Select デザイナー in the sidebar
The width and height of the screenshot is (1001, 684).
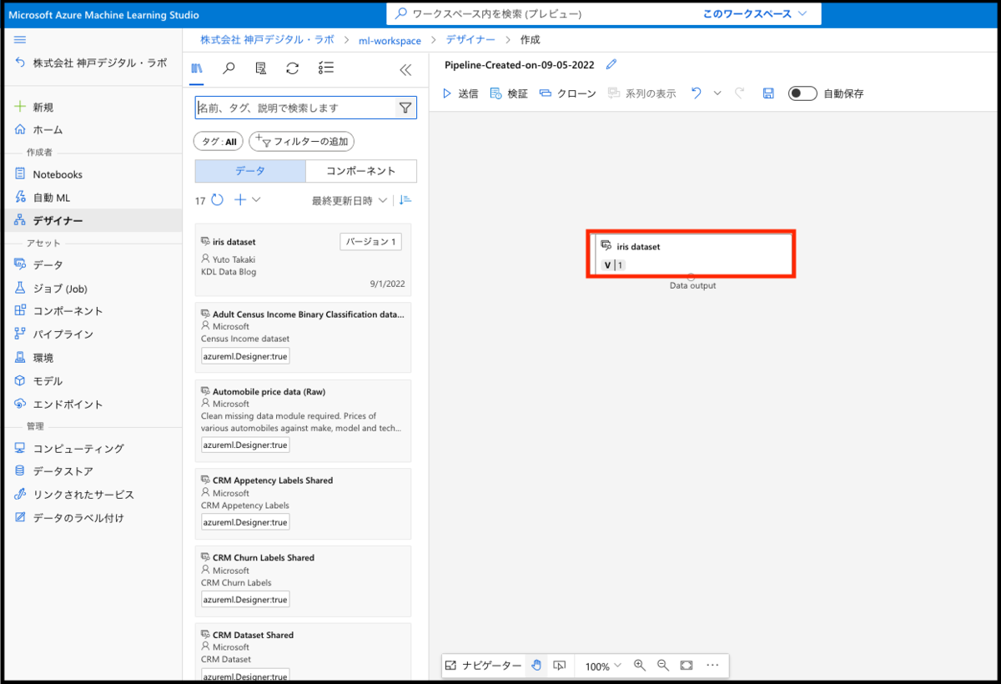(x=48, y=221)
